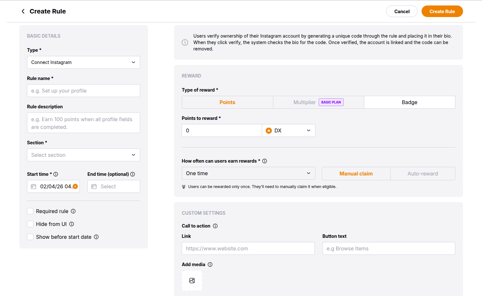
Task: Open the DX points currency selector
Action: [x=288, y=130]
